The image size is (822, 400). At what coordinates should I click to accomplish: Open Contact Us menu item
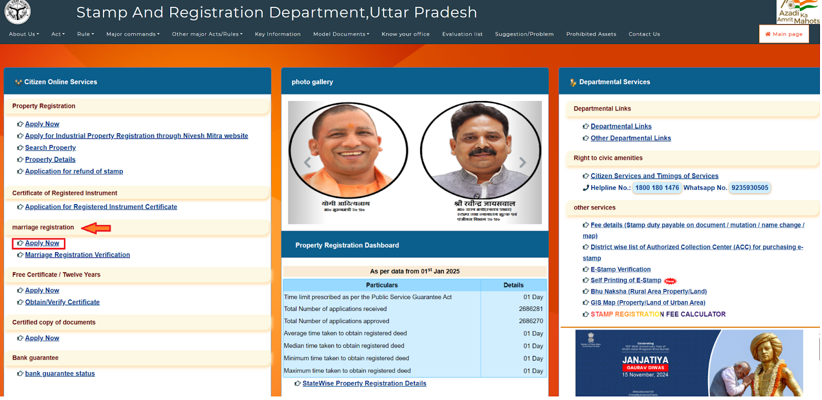pos(644,34)
